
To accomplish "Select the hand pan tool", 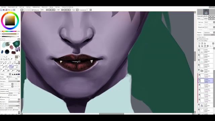I will pyautogui.click(x=9, y=59).
